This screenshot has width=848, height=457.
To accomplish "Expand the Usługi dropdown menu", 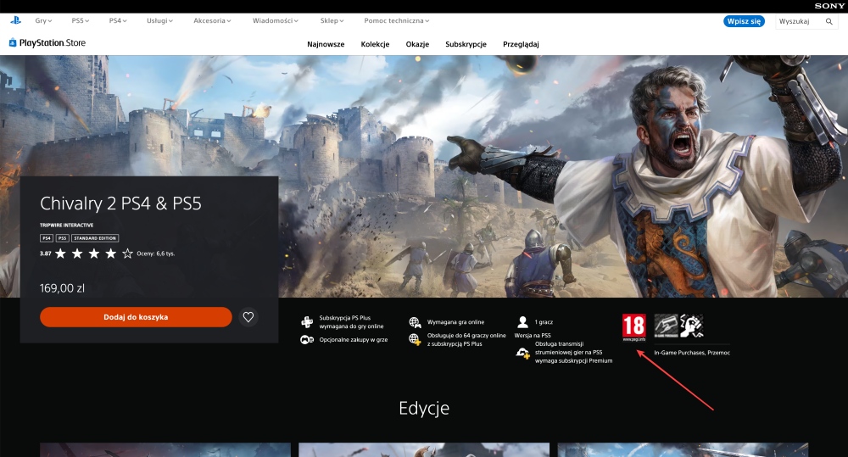I will tap(159, 20).
